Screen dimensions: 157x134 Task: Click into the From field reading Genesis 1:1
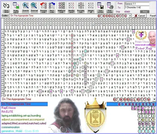(x=137, y=4)
